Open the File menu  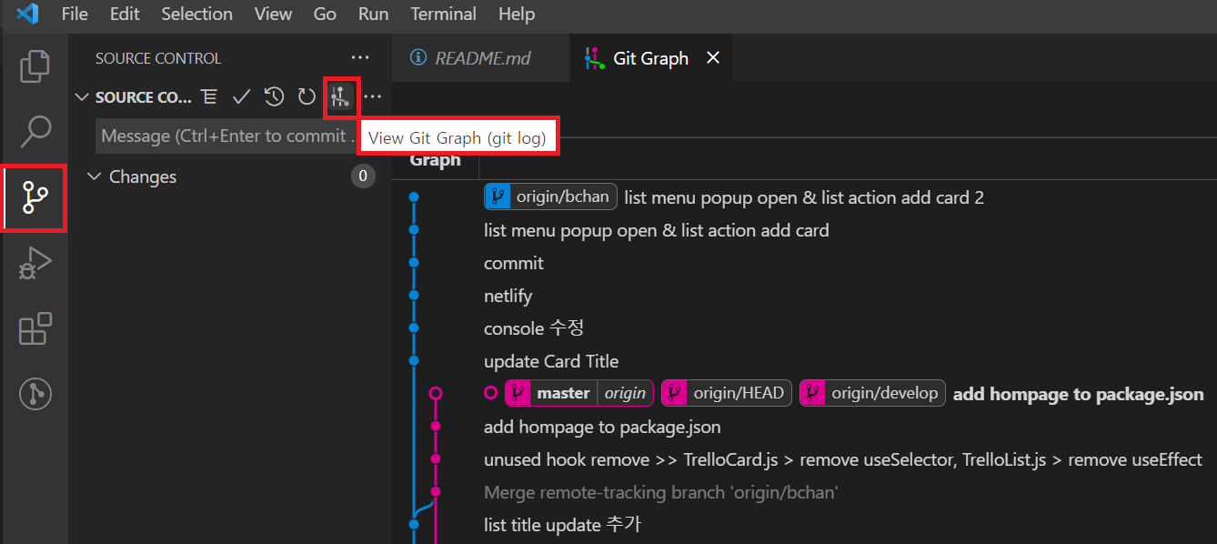coord(75,14)
